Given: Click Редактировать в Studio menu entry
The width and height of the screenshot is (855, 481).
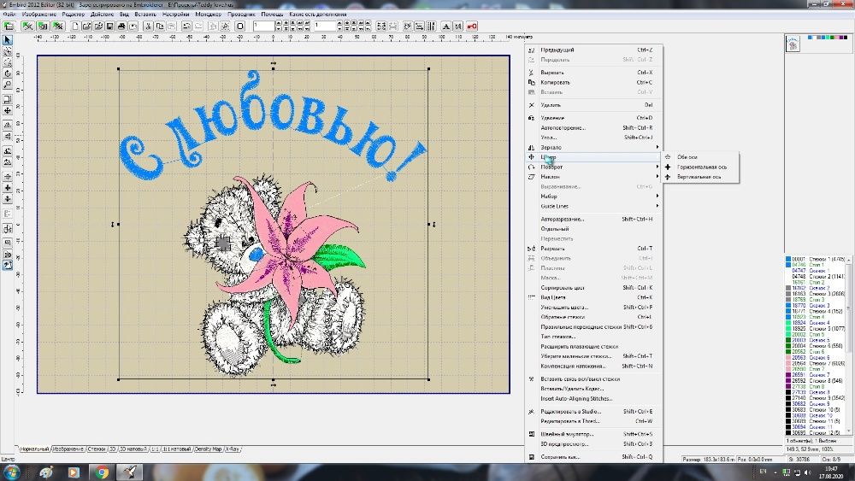Looking at the screenshot, I should (593, 412).
